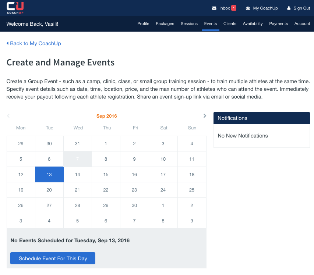Screen dimensions: 314x275
Task: Select September 28 in the calendar
Action: pos(78,205)
